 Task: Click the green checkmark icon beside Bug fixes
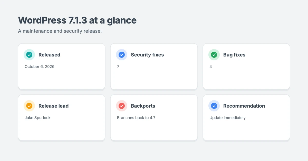[214, 55]
